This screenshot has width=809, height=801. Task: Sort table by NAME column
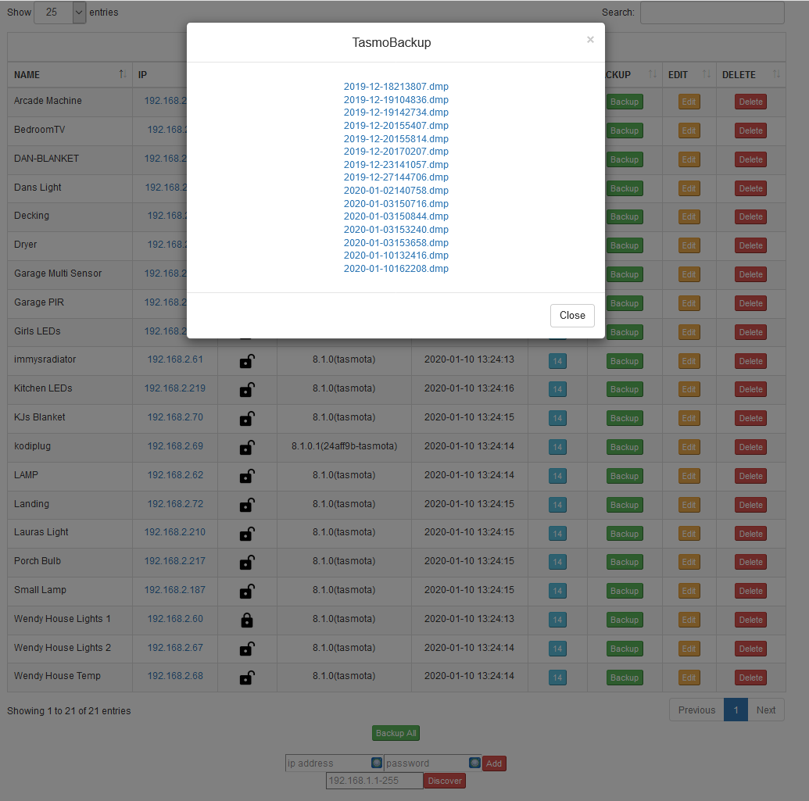70,75
